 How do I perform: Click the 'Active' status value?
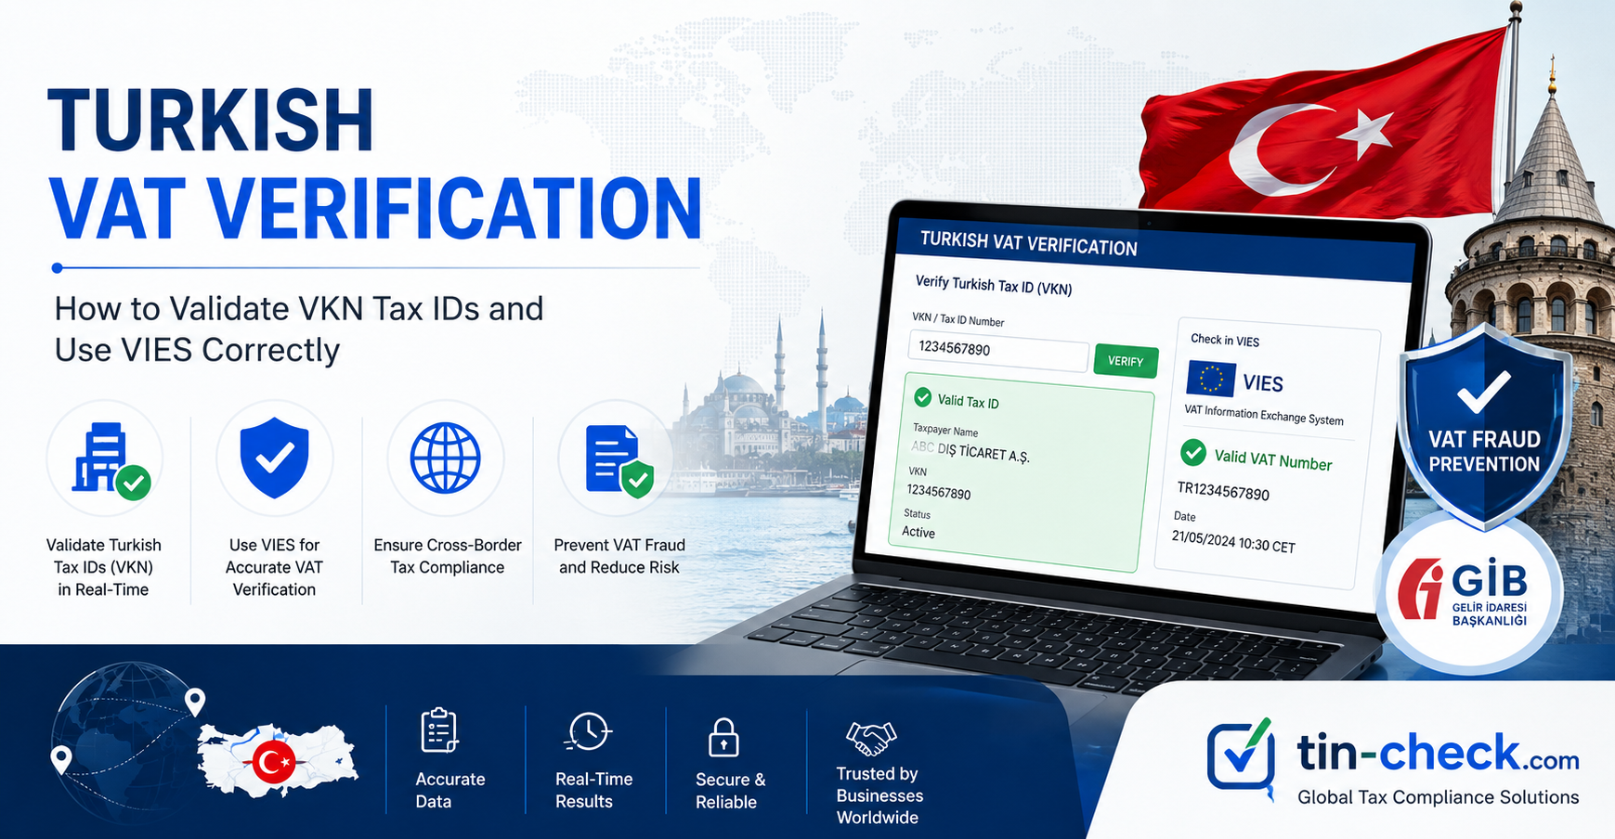(918, 532)
